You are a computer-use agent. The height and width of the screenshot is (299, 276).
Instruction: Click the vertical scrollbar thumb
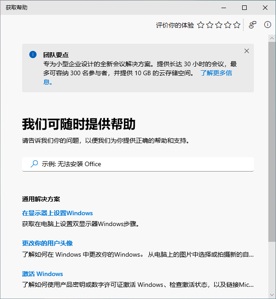272,142
